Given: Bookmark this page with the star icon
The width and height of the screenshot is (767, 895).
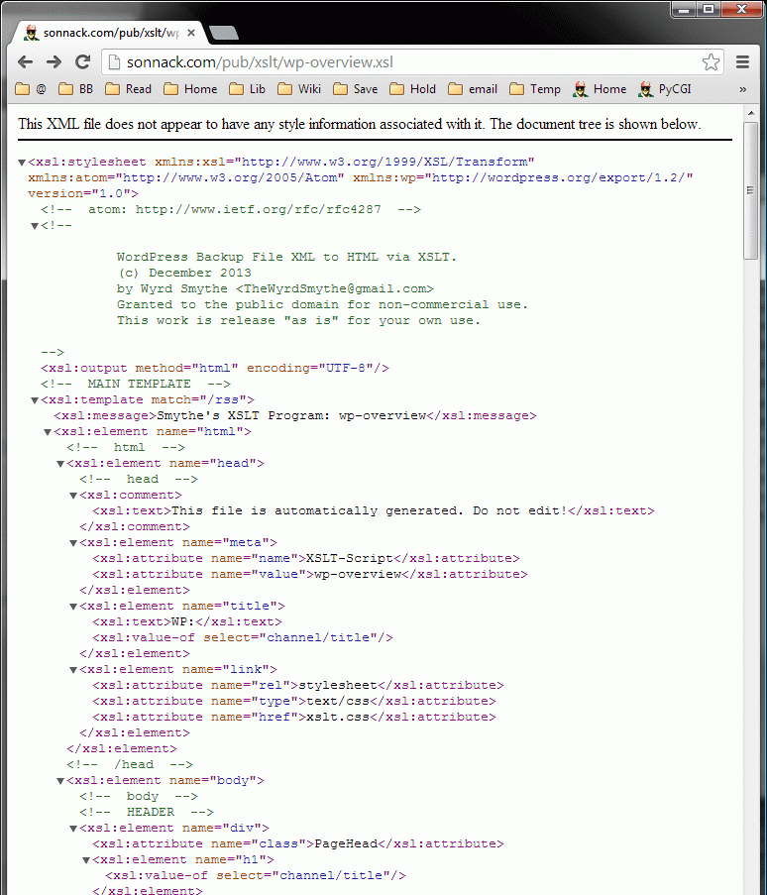Looking at the screenshot, I should pyautogui.click(x=711, y=62).
